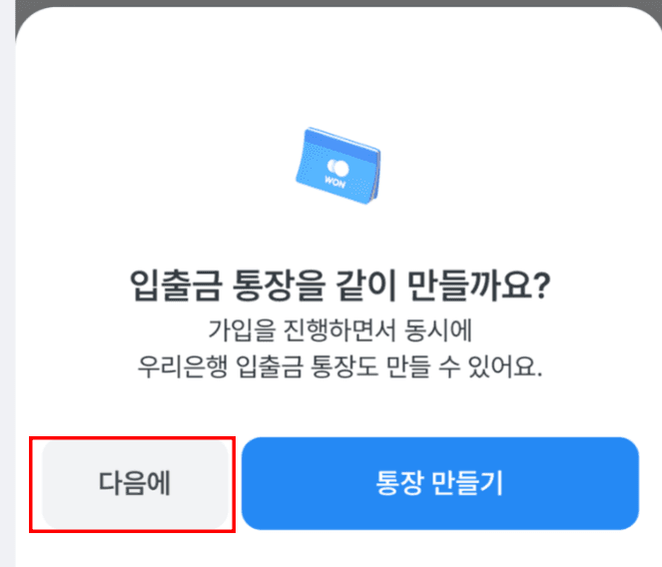Click the white coin symbol on the passbook

click(338, 168)
